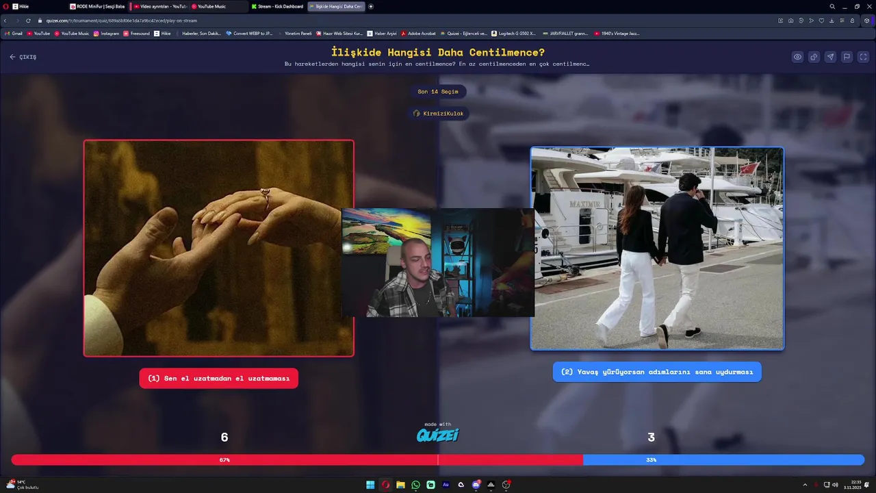This screenshot has height=493, width=876.
Task: Open Opera from the taskbar
Action: (385, 485)
